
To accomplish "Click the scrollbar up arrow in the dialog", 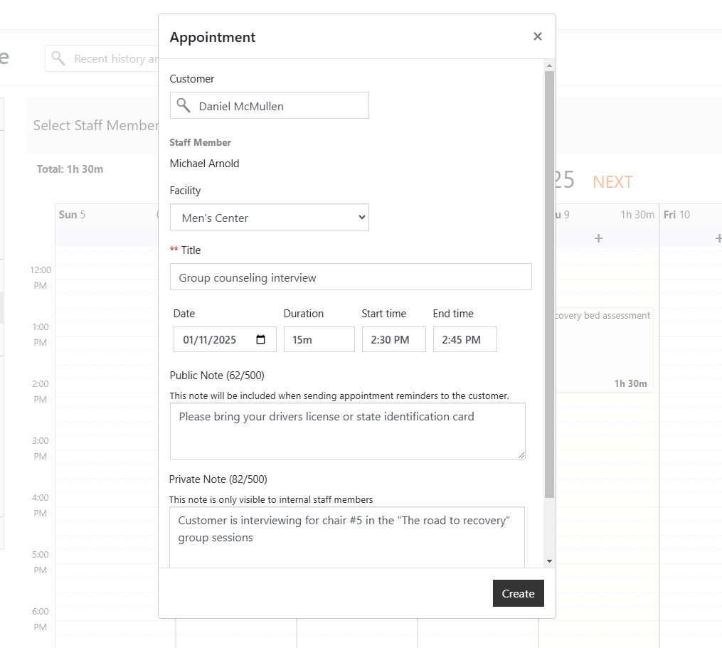I will click(548, 65).
